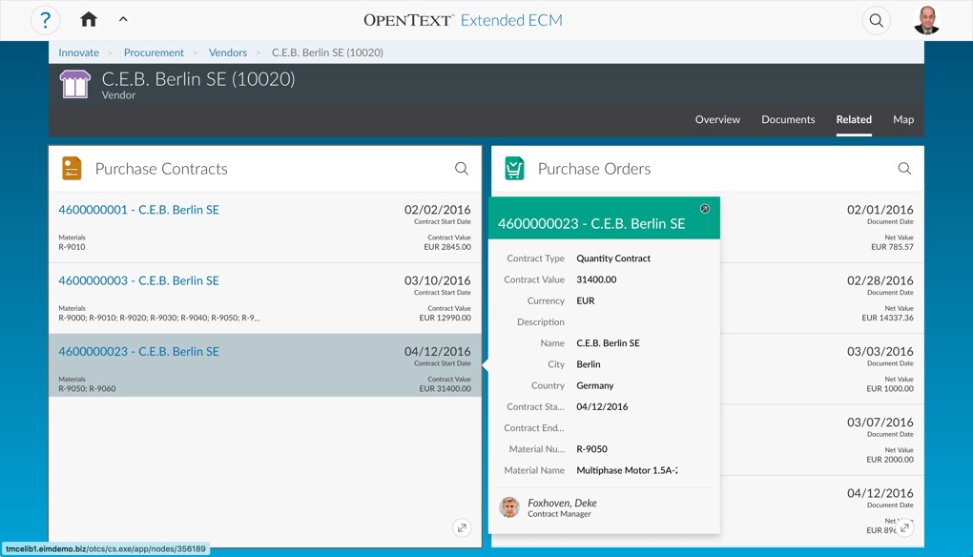Click the Purchase Contracts document icon
This screenshot has width=973, height=557.
click(x=72, y=168)
